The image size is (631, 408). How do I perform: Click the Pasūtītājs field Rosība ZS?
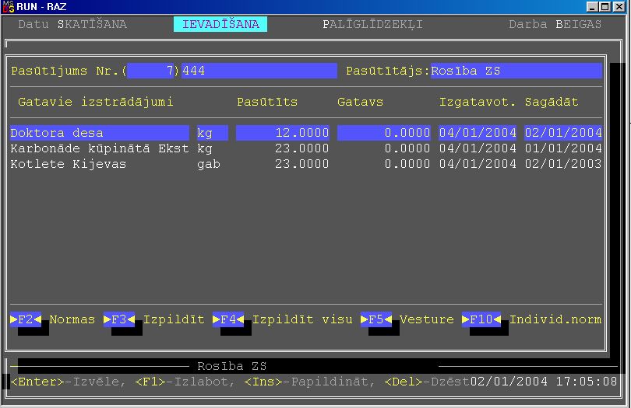[516, 71]
